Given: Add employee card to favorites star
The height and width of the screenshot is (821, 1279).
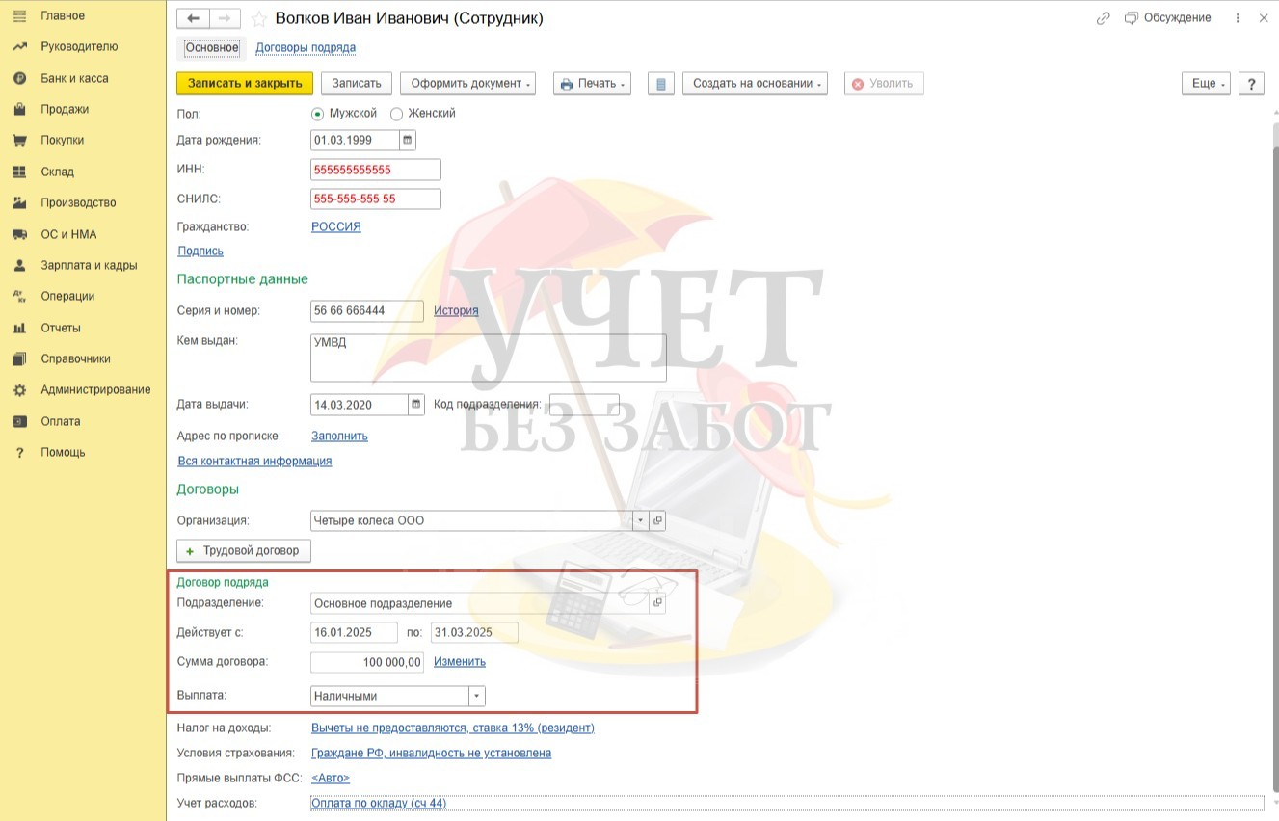Looking at the screenshot, I should coord(258,19).
